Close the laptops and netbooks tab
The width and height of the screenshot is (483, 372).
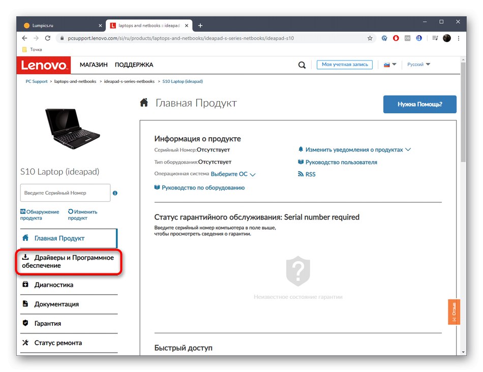pyautogui.click(x=187, y=25)
